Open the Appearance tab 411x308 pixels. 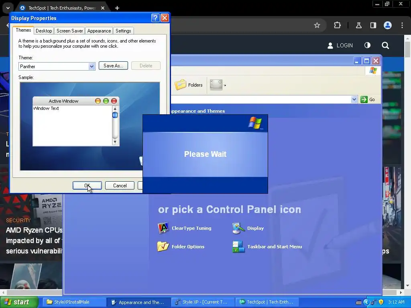(x=99, y=31)
